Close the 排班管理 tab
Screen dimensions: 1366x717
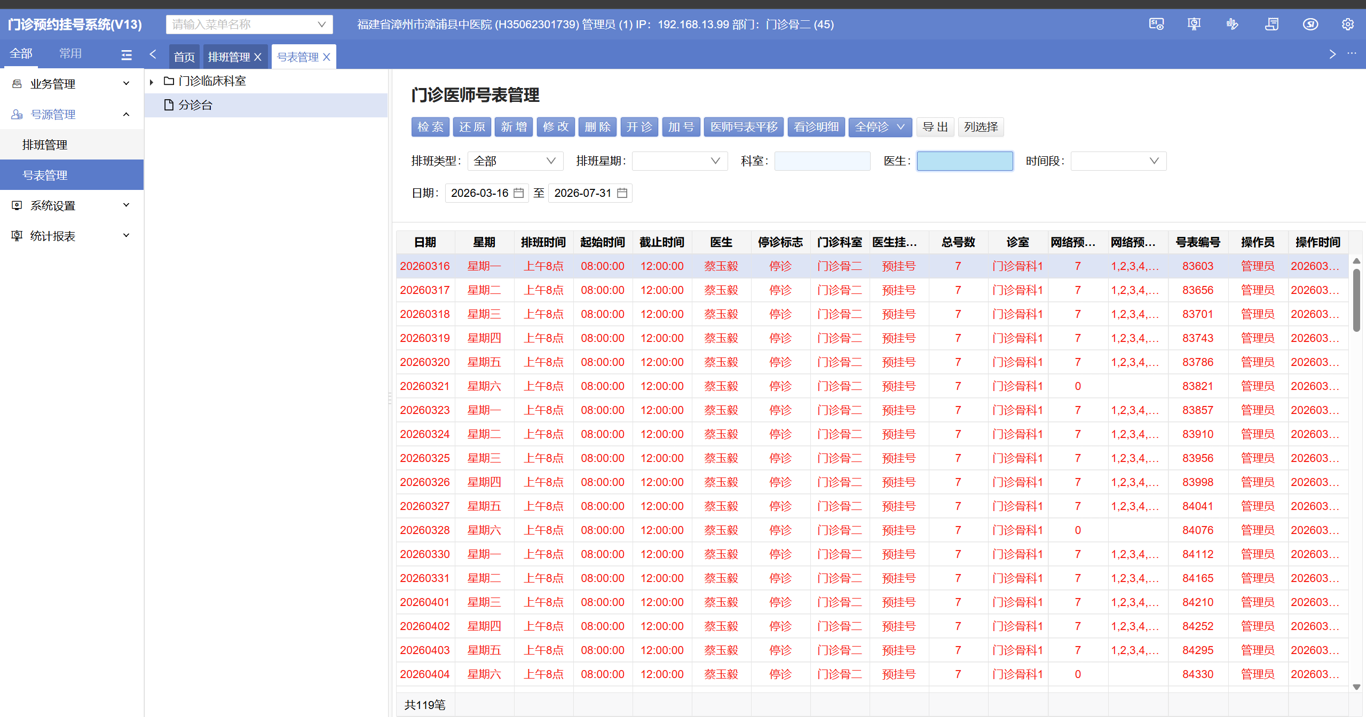pyautogui.click(x=258, y=57)
